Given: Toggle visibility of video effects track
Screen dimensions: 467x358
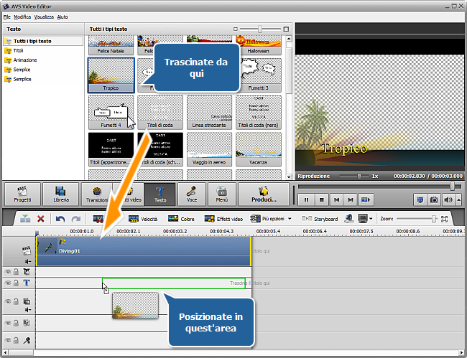Looking at the screenshot, I should [x=8, y=271].
